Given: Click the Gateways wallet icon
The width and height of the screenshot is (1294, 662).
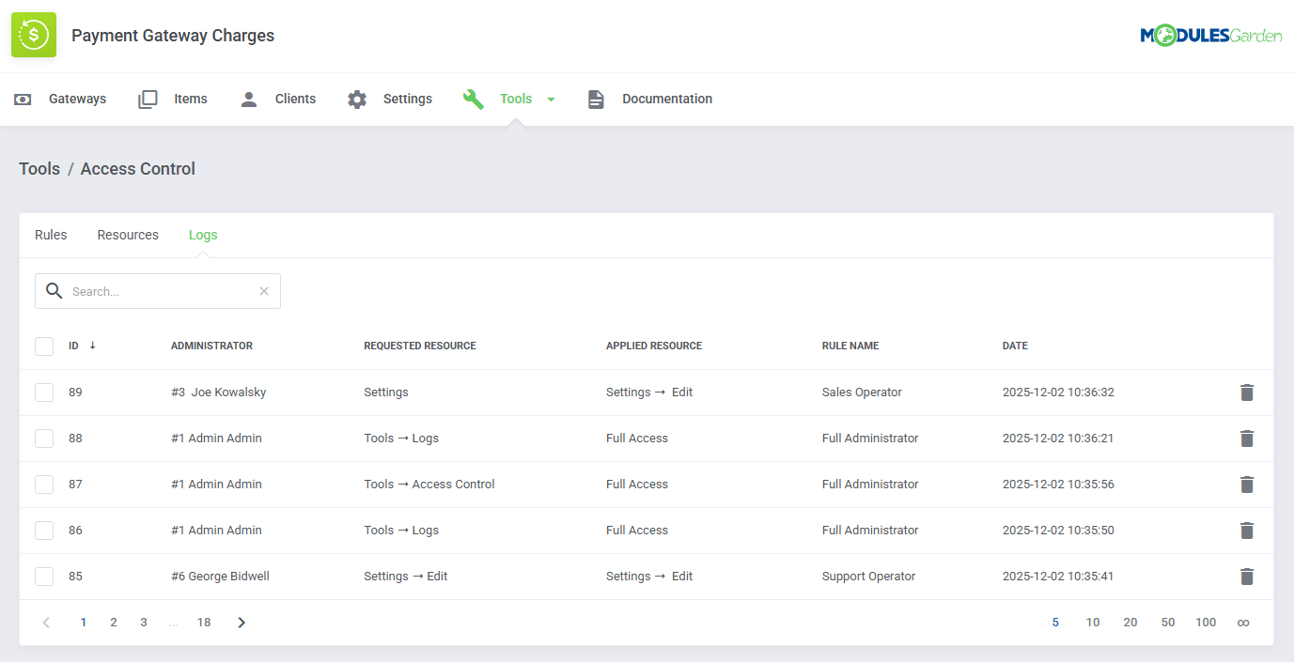Looking at the screenshot, I should point(22,99).
